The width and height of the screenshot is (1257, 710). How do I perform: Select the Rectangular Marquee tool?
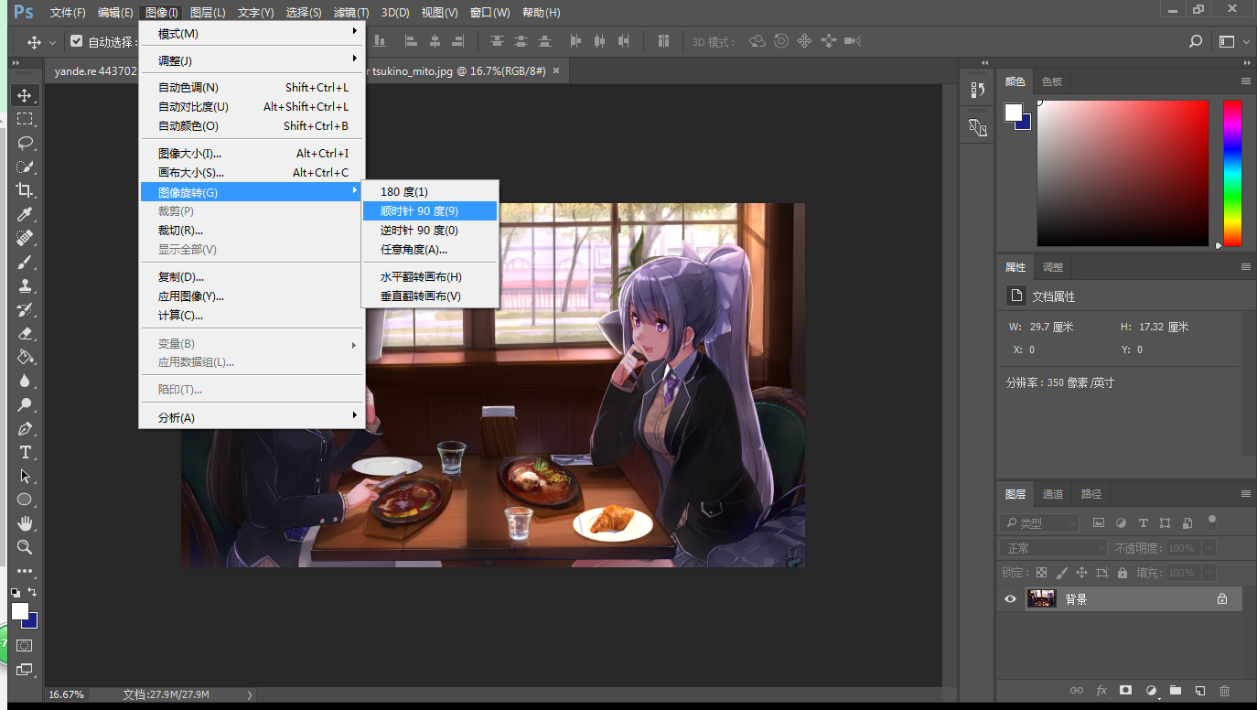click(25, 119)
